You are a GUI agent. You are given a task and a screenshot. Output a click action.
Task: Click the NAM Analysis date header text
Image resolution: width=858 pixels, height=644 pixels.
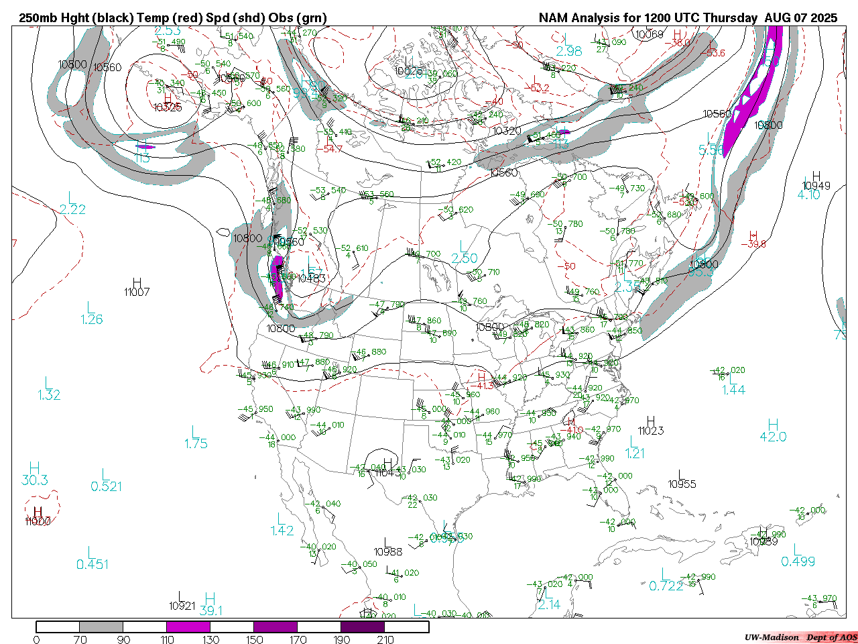point(688,18)
